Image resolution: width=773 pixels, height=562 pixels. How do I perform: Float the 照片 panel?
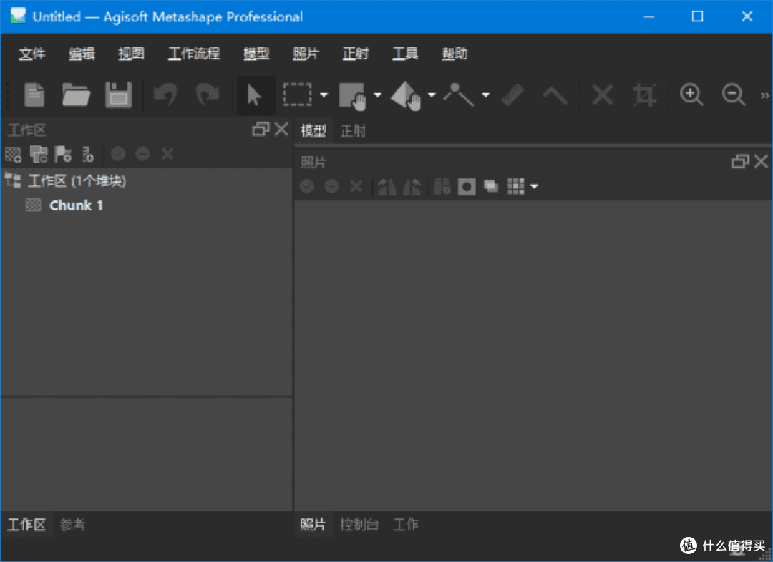point(740,161)
